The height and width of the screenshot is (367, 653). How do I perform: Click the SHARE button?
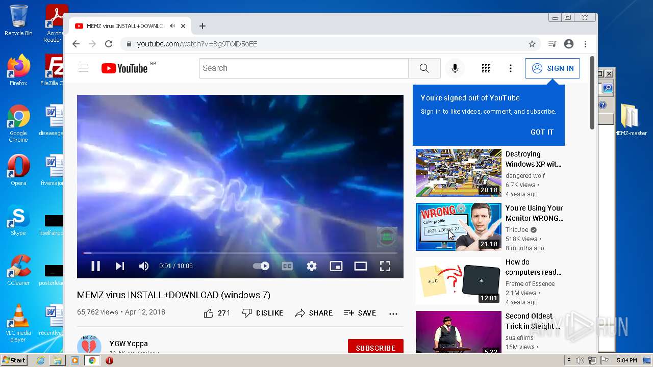point(314,313)
